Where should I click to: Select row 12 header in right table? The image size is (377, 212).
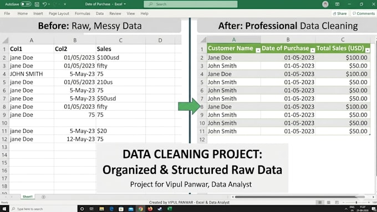tap(202, 139)
